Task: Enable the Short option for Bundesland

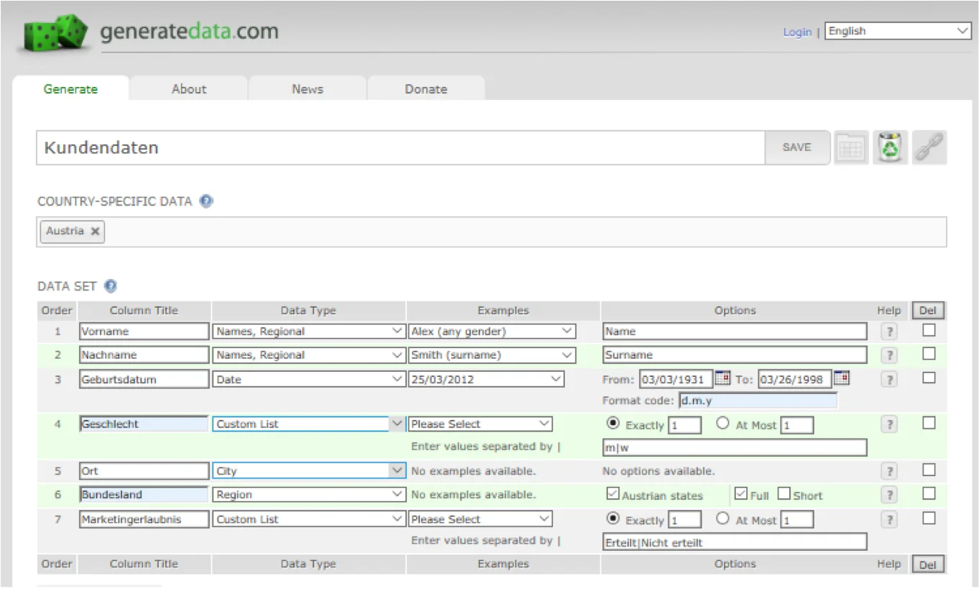Action: pos(784,495)
